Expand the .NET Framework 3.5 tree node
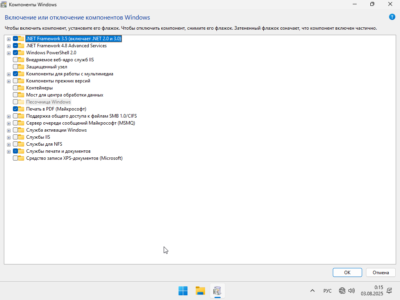This screenshot has height=300, width=400. (x=9, y=39)
